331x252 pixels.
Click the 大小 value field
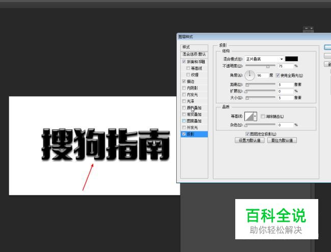(286, 98)
